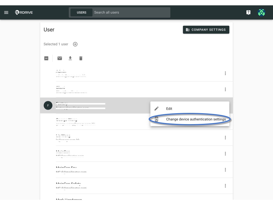Viewport: 273px width, 205px height.
Task: Click the plus circle add user icon
Action: [x=75, y=44]
